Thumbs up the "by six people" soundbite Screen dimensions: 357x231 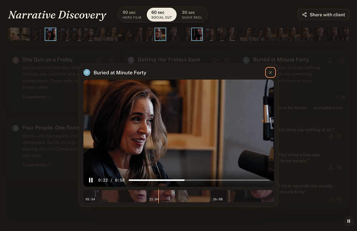click(331, 168)
